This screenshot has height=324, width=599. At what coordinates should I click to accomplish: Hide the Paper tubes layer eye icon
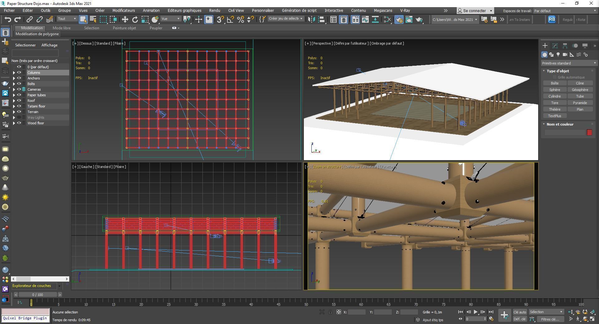click(19, 95)
